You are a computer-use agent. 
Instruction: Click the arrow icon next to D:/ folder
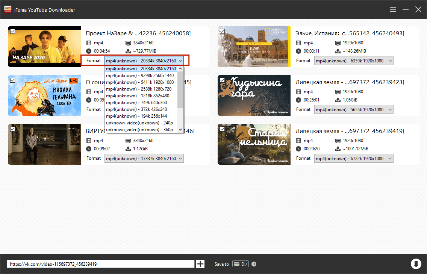[x=254, y=264]
